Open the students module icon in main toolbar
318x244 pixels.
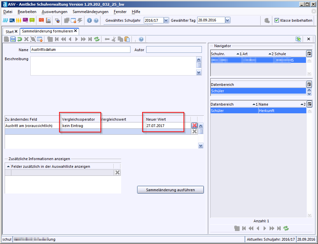[x=5, y=20]
